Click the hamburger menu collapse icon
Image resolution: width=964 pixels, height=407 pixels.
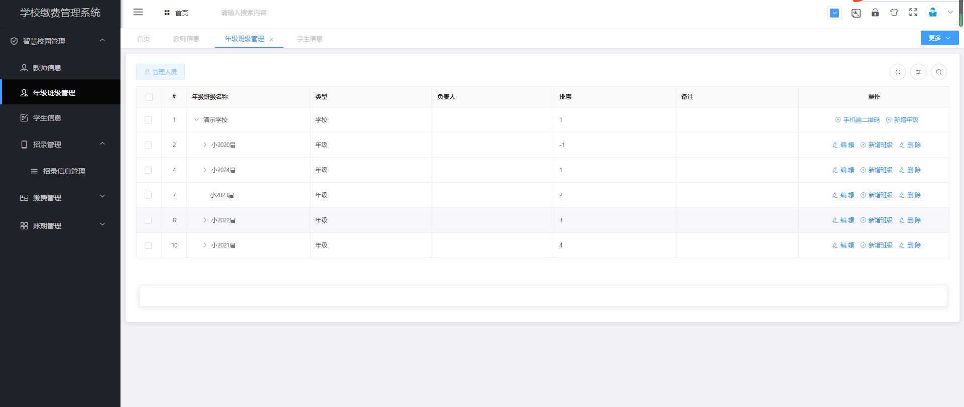coord(138,12)
